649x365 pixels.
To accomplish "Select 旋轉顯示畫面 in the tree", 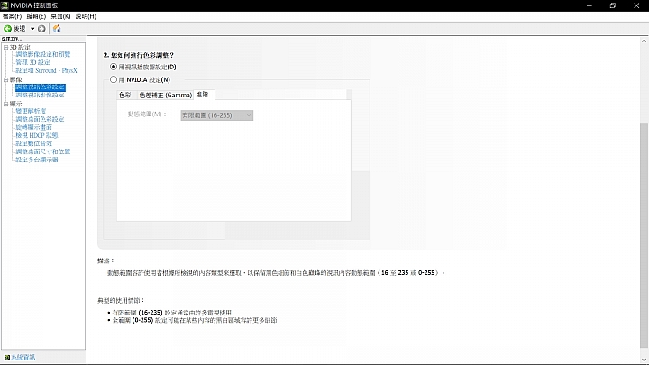I will (34, 127).
